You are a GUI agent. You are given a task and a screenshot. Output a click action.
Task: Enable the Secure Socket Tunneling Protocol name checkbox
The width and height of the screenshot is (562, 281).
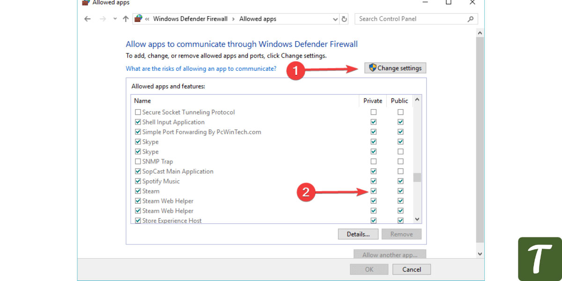(138, 112)
